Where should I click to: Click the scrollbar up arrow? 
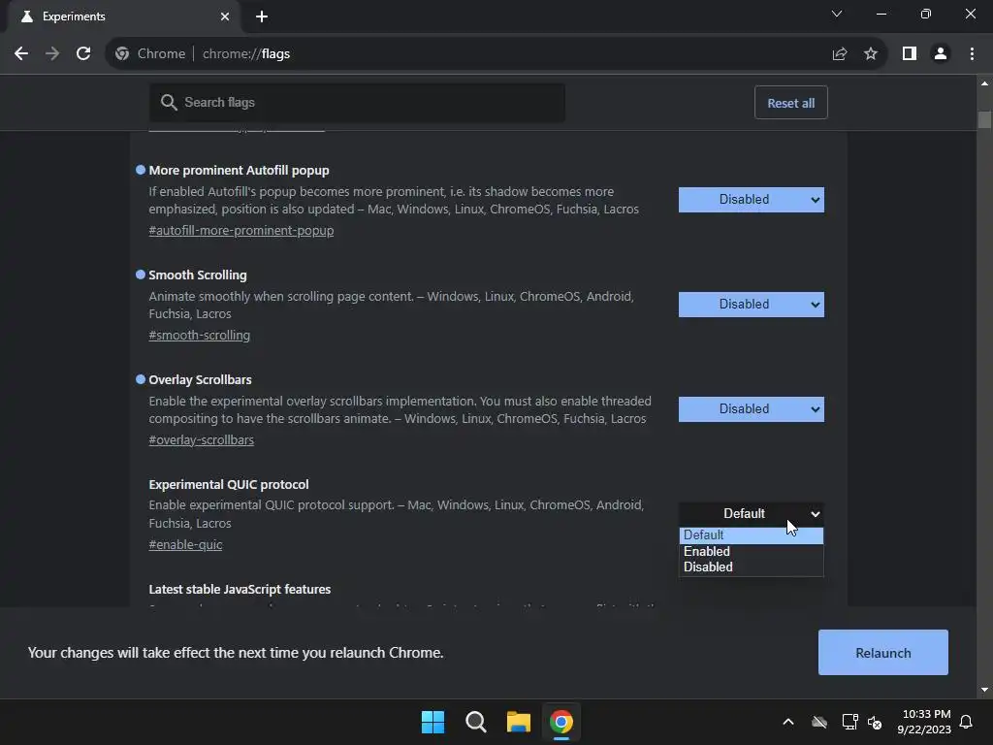(x=984, y=83)
